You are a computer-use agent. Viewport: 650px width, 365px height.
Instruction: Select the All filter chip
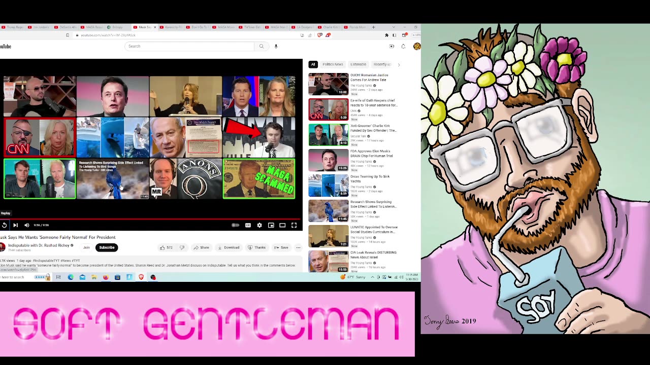(x=313, y=64)
